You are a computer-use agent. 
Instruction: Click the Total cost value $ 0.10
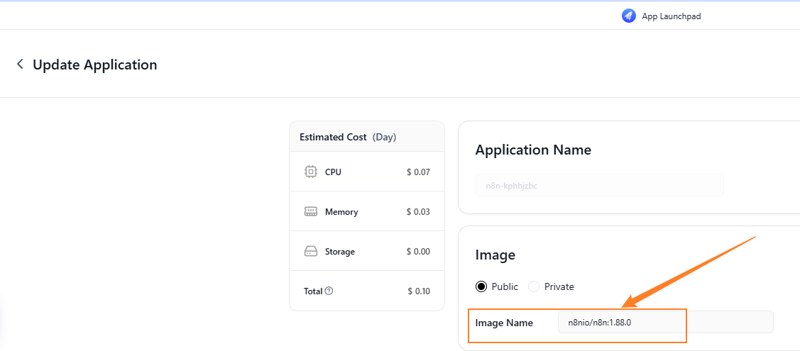pos(419,291)
